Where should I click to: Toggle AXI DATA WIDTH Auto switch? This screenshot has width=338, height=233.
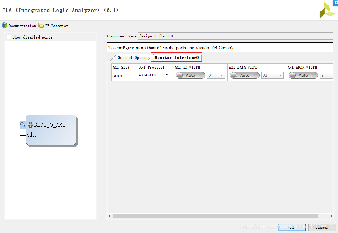coord(245,75)
